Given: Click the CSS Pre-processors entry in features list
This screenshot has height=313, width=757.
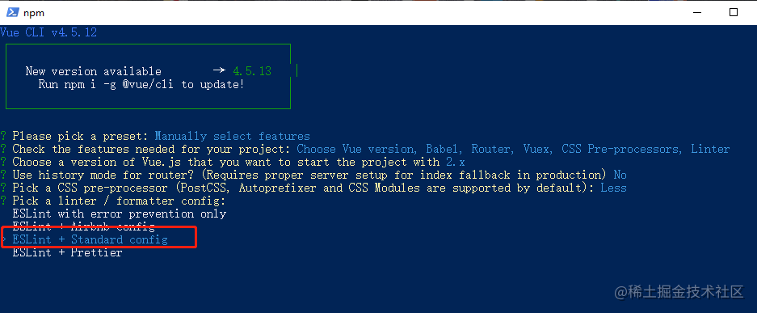Looking at the screenshot, I should (x=621, y=149).
